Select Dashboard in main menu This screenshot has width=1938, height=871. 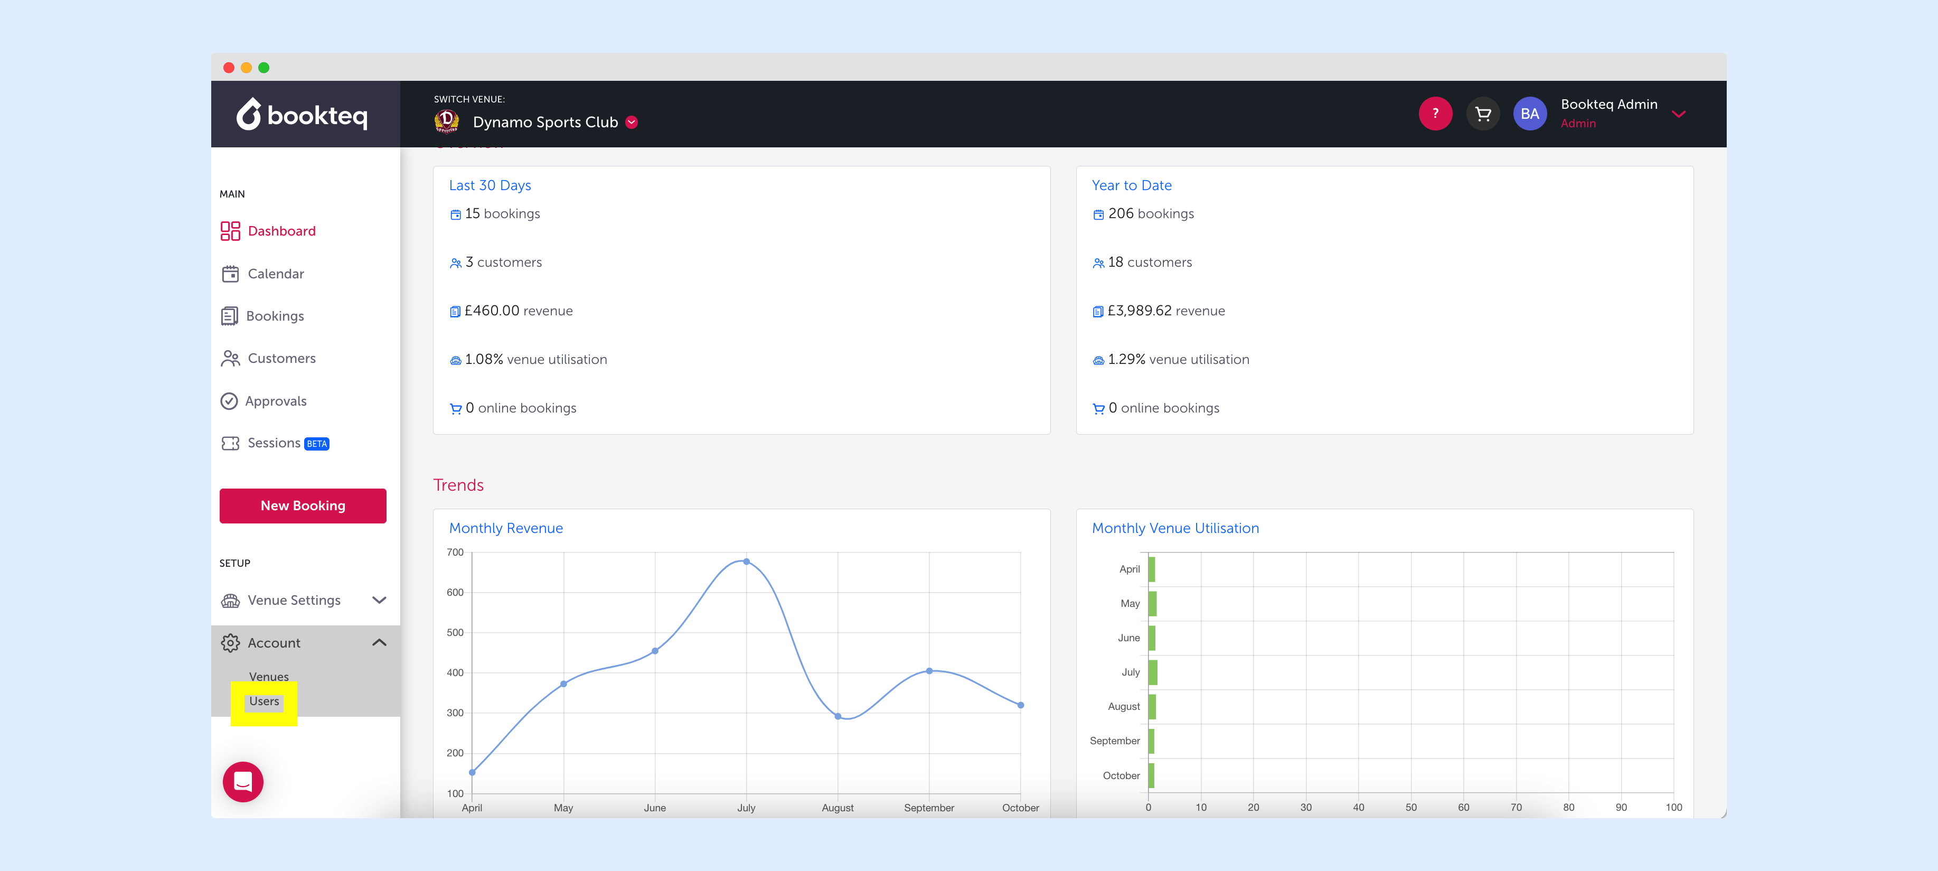(x=281, y=231)
